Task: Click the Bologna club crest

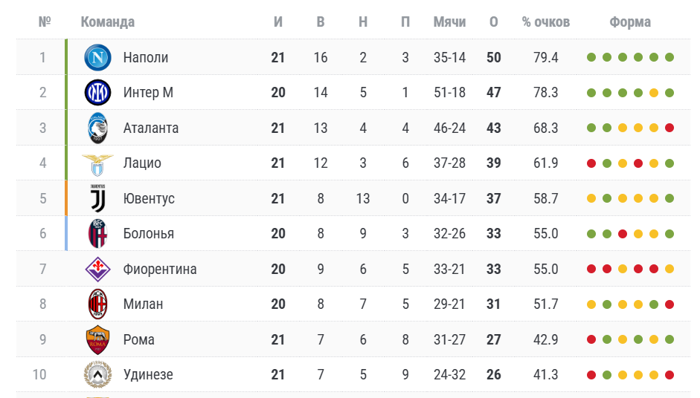Action: tap(97, 234)
